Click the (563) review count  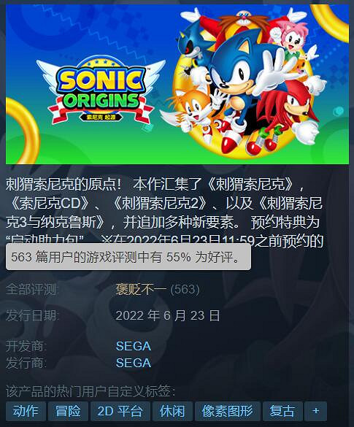[x=185, y=289]
